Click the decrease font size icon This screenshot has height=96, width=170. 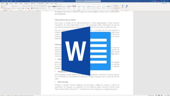tap(25, 6)
